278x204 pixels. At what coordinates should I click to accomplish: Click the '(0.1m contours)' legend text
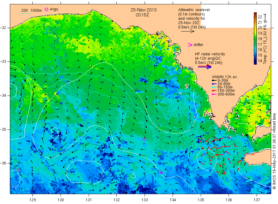tap(192, 14)
